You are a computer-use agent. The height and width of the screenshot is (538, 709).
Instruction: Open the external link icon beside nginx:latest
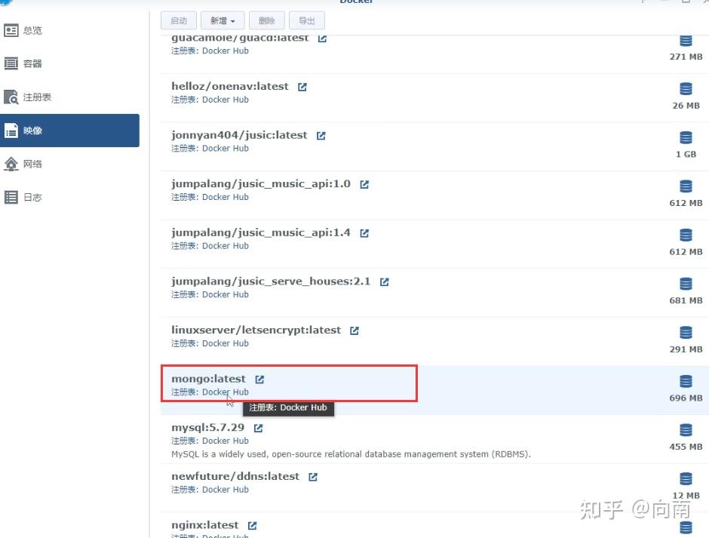pos(252,525)
